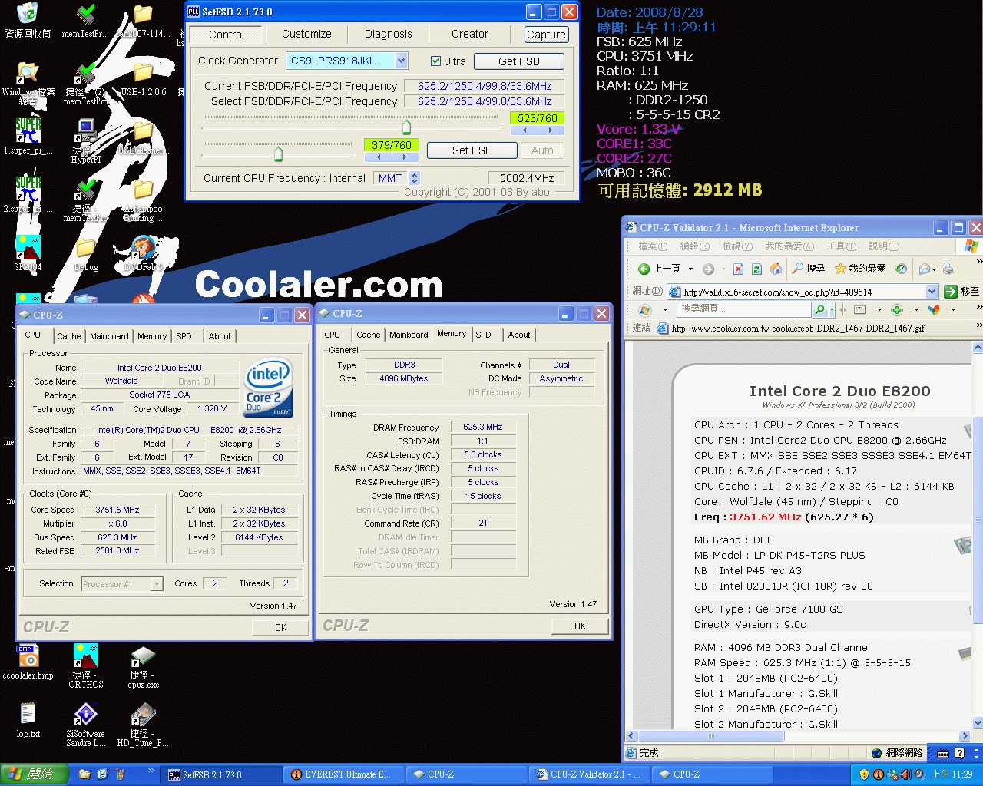
Task: Switch to the Diagnosis tab in SetFSB
Action: (388, 34)
